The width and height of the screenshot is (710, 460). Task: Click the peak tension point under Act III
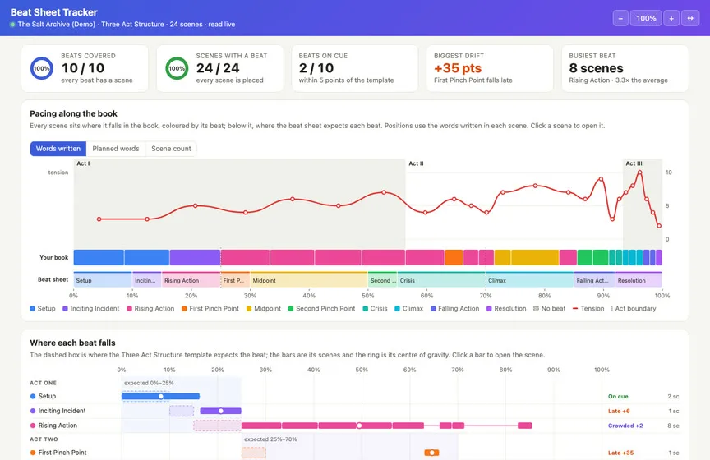click(x=639, y=172)
